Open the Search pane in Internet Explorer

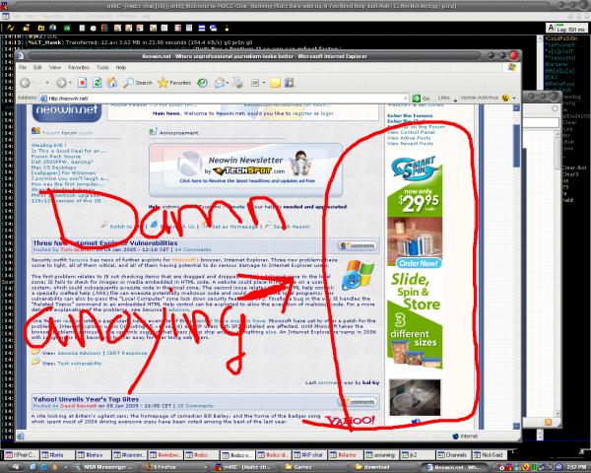[138, 83]
